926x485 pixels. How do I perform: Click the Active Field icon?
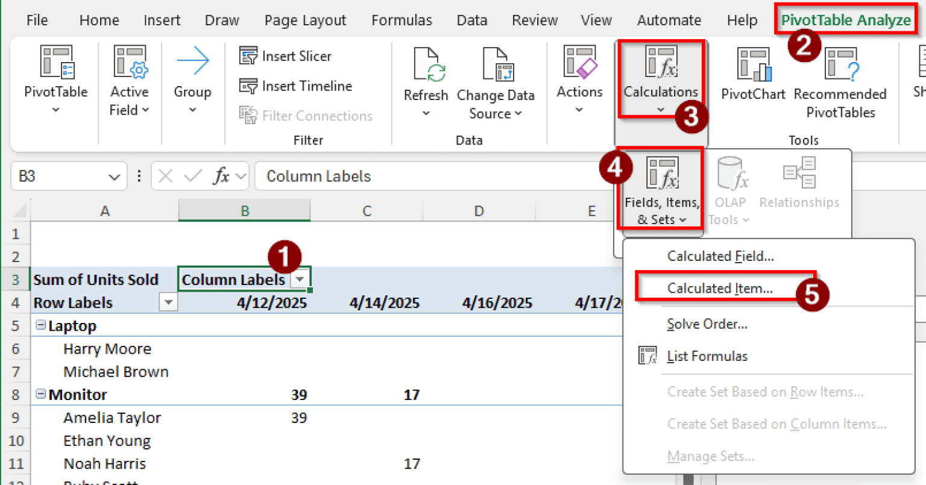tap(130, 63)
